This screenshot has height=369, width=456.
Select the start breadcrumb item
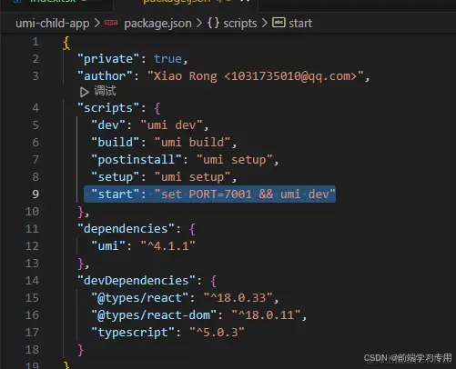coord(300,24)
